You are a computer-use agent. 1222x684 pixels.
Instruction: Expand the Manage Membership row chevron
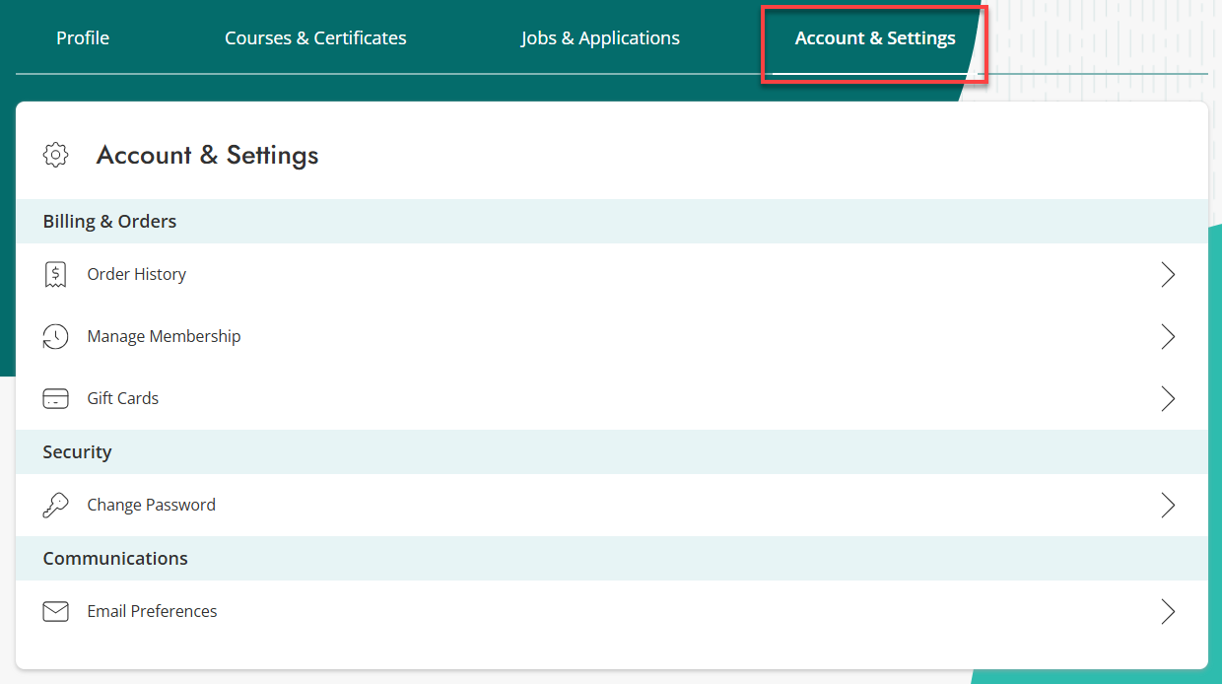tap(1168, 337)
